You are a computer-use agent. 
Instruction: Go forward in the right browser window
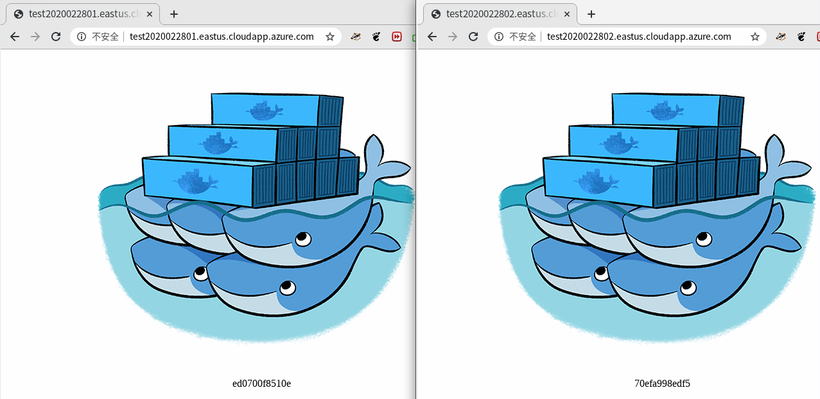pos(453,37)
